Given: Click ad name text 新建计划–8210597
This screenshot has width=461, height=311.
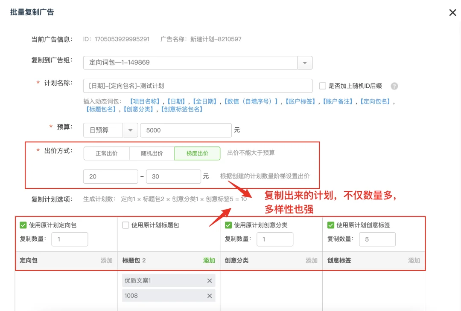Looking at the screenshot, I should [216, 39].
